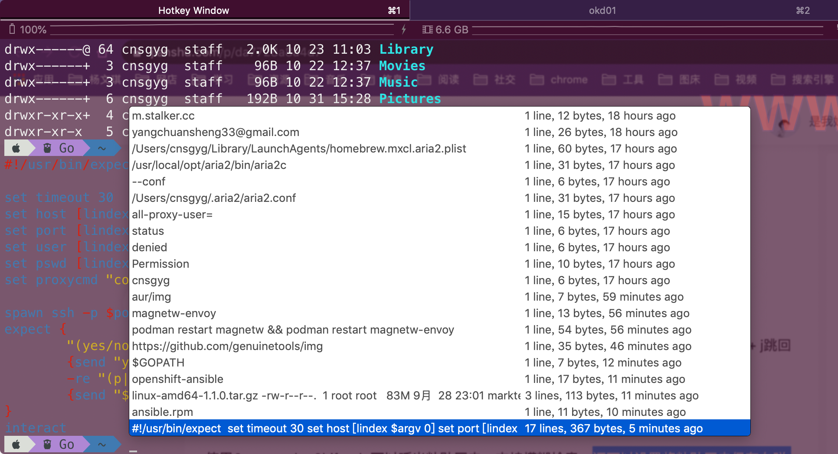Image resolution: width=838 pixels, height=454 pixels.
Task: Click the lightning bolt charging icon
Action: click(x=403, y=29)
